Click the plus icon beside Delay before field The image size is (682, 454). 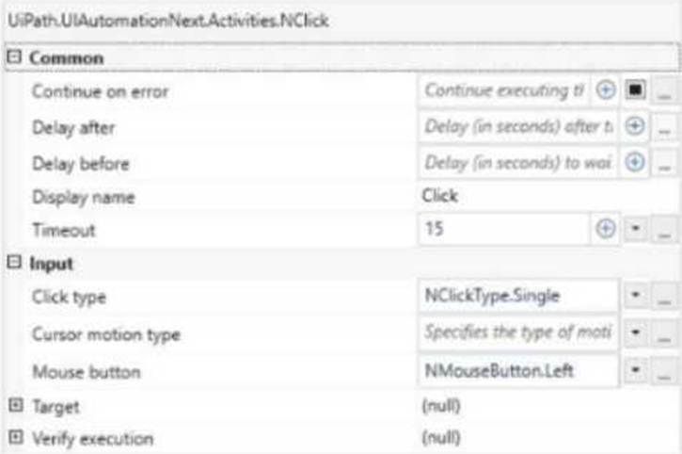pos(635,163)
